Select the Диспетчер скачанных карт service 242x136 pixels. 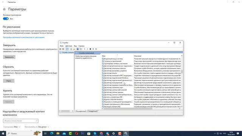113,87
